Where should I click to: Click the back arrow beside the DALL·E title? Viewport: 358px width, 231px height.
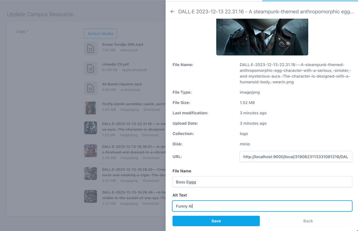173,11
